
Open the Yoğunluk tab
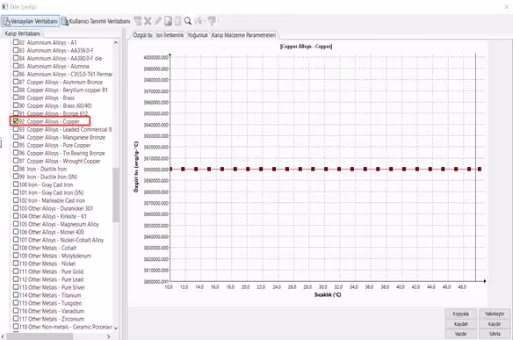coord(198,35)
